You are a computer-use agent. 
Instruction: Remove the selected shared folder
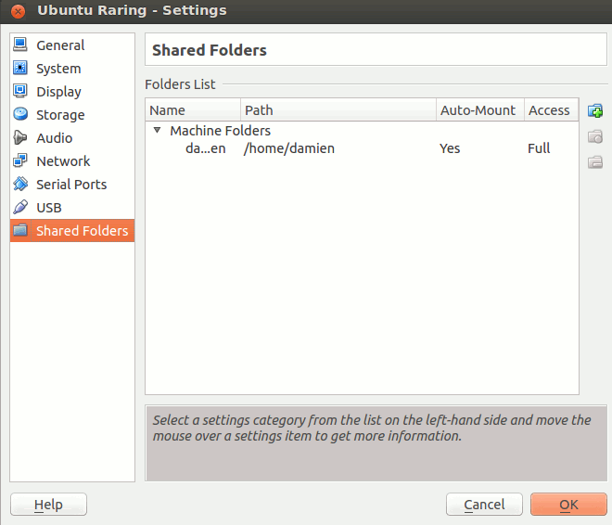point(594,162)
